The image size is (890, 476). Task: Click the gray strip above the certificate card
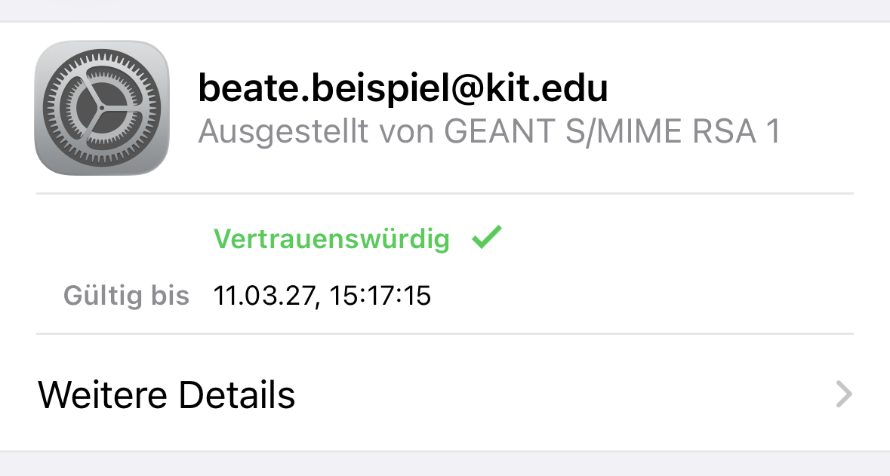pos(445,10)
